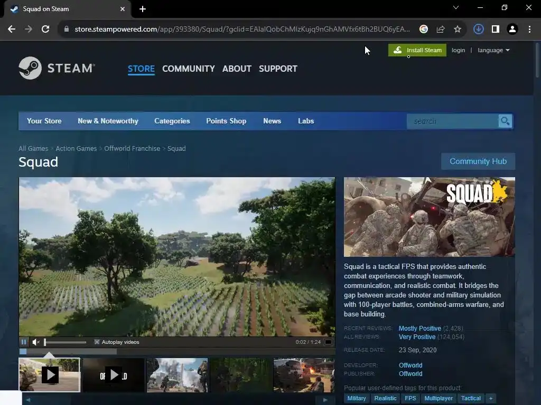Click the store search field
This screenshot has width=541, height=405.
click(x=452, y=121)
